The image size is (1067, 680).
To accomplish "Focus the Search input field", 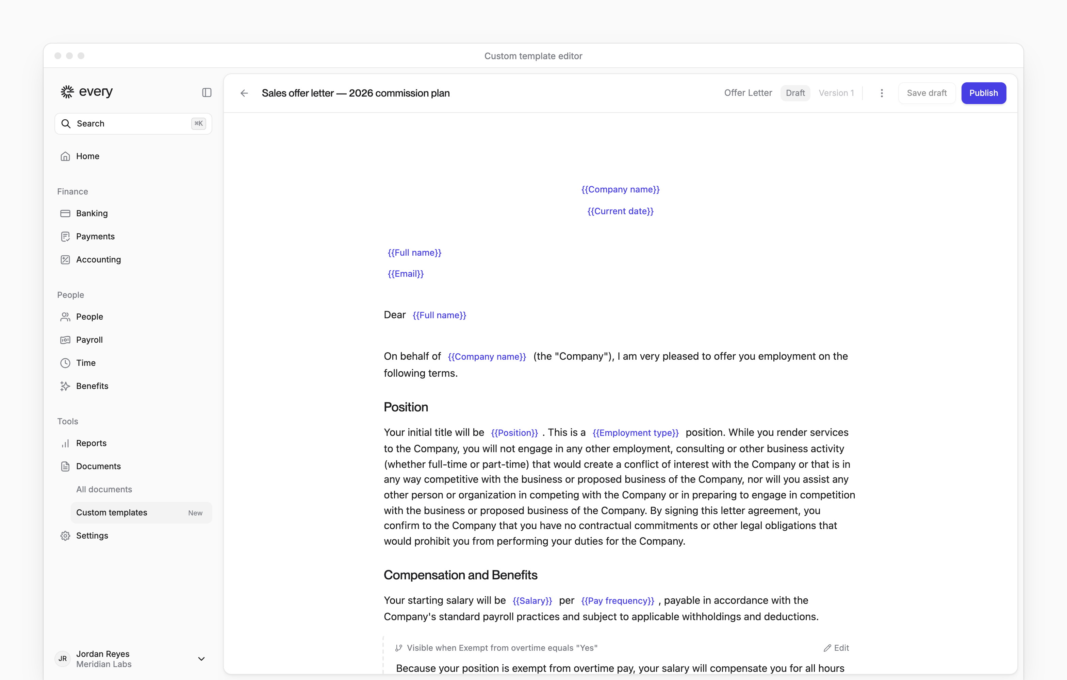I will [133, 123].
